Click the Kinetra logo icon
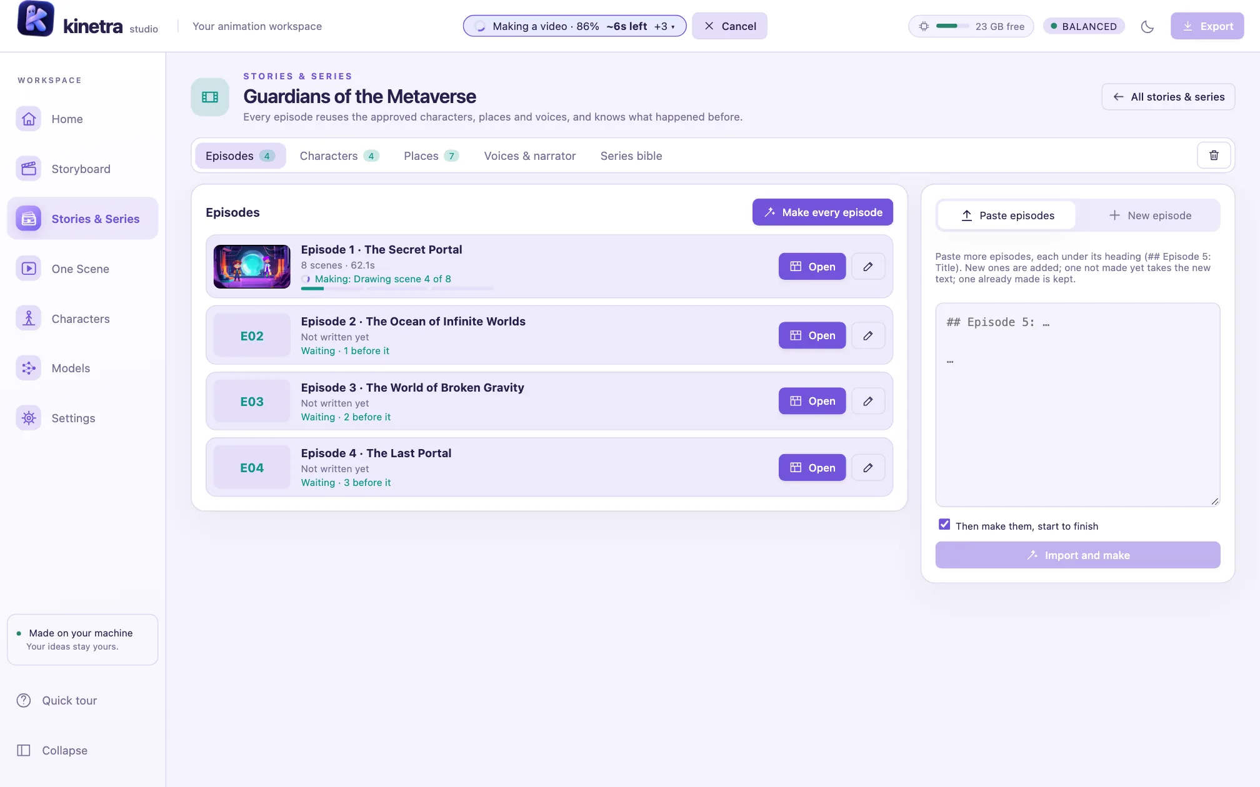The image size is (1260, 787). (x=36, y=19)
